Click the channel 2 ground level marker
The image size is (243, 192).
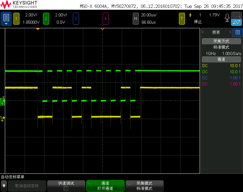(x=2, y=101)
